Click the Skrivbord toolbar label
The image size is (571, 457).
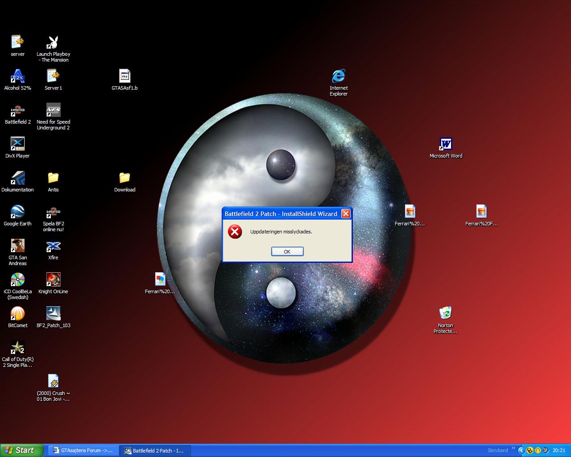point(497,450)
